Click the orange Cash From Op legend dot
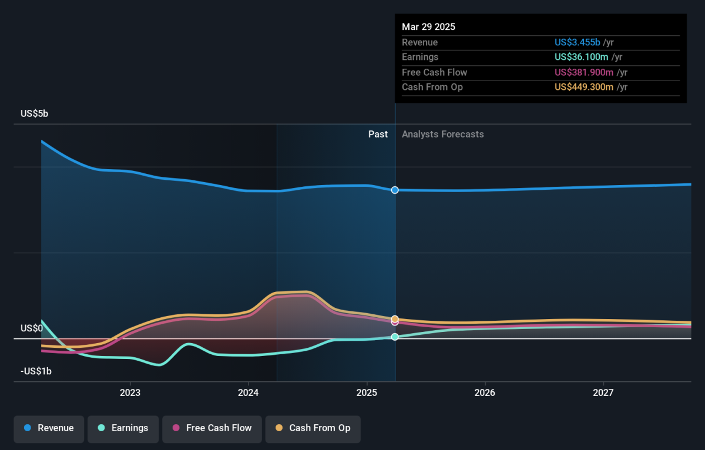This screenshot has width=705, height=450. point(279,428)
